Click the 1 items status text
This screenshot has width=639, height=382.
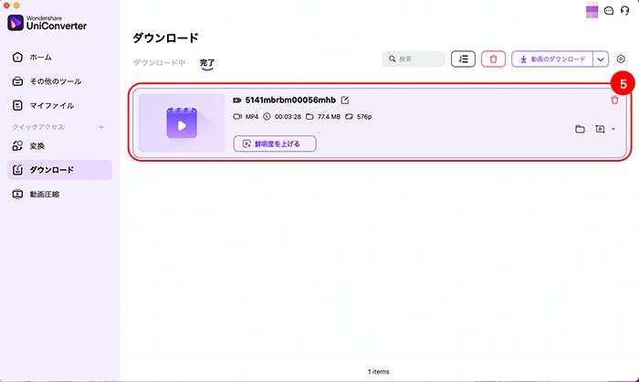378,371
